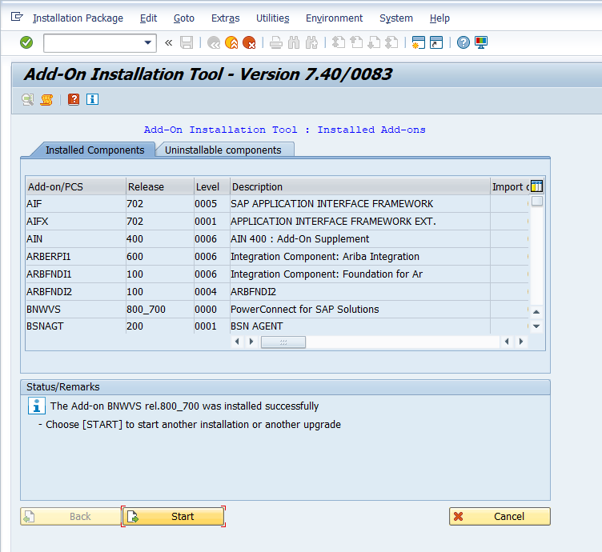Open the Utilities menu
Screen dimensions: 602x552
(272, 18)
